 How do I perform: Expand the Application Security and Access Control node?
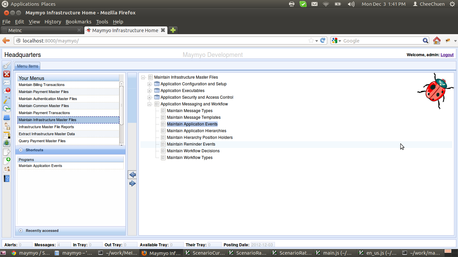coord(150,97)
